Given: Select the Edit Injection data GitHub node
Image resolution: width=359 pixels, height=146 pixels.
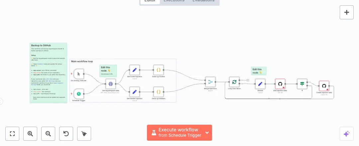Looking at the screenshot, I should coord(280,84).
